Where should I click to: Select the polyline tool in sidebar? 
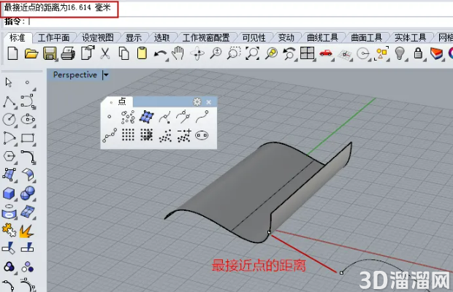pos(9,102)
